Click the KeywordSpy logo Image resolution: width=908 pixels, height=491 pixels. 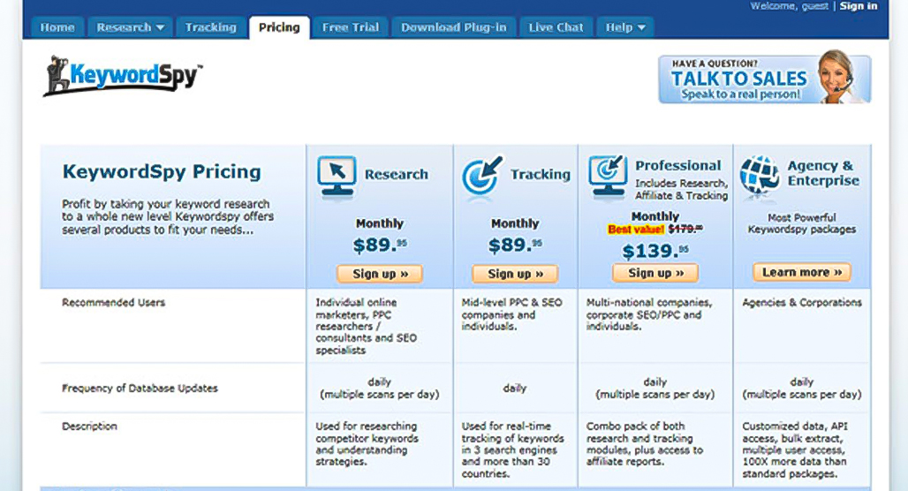(x=123, y=75)
